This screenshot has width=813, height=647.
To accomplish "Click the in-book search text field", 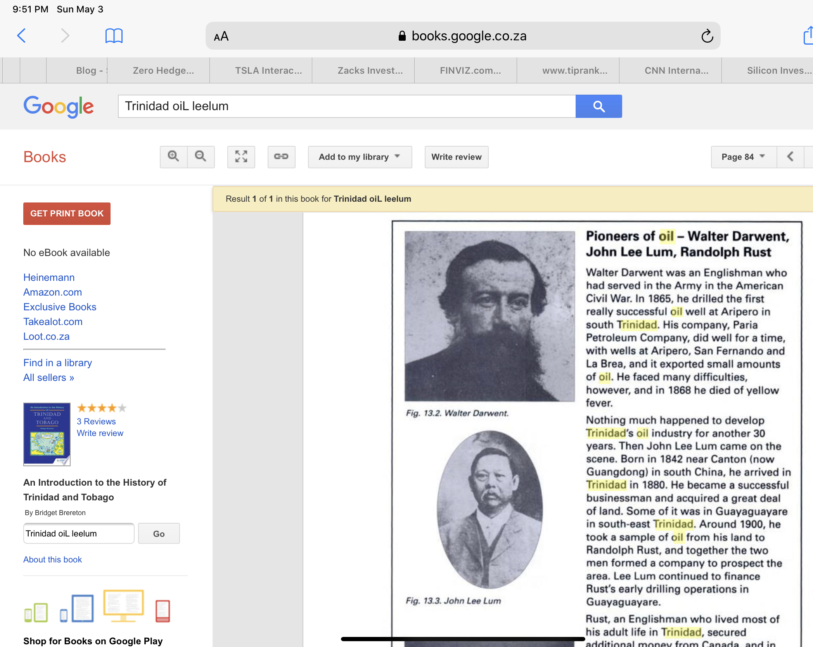I will [79, 533].
